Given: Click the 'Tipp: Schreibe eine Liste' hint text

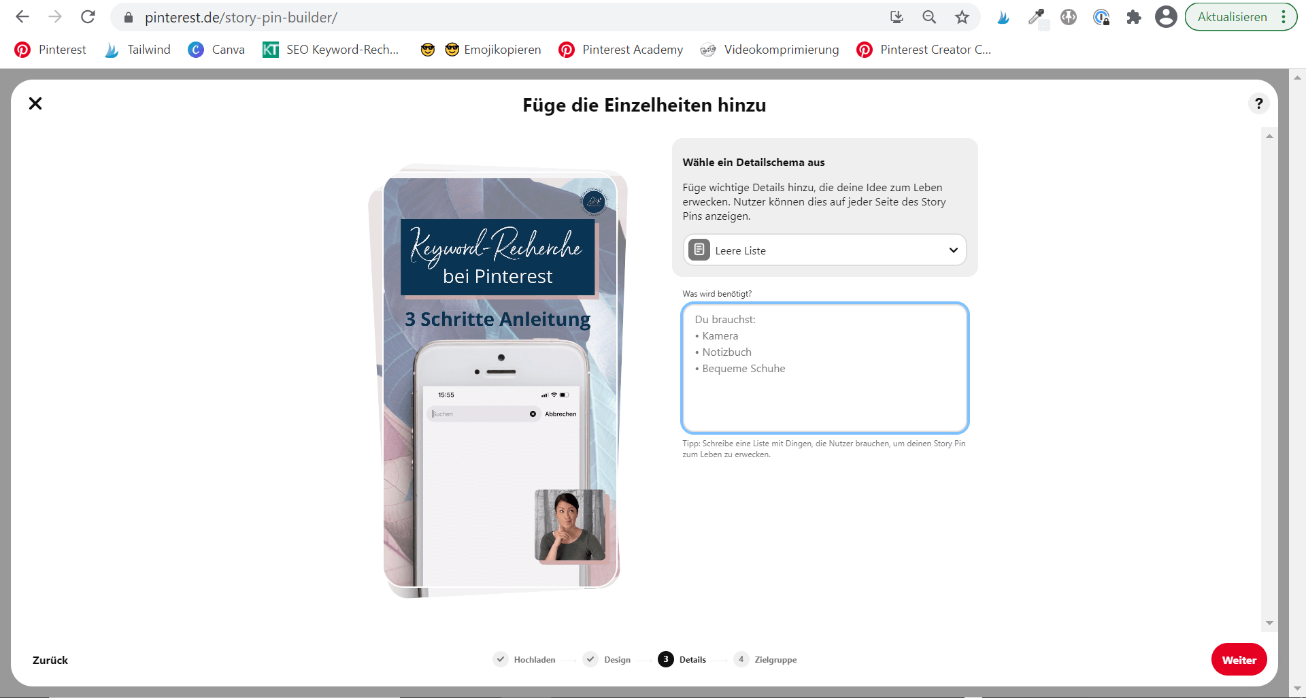Looking at the screenshot, I should (824, 449).
